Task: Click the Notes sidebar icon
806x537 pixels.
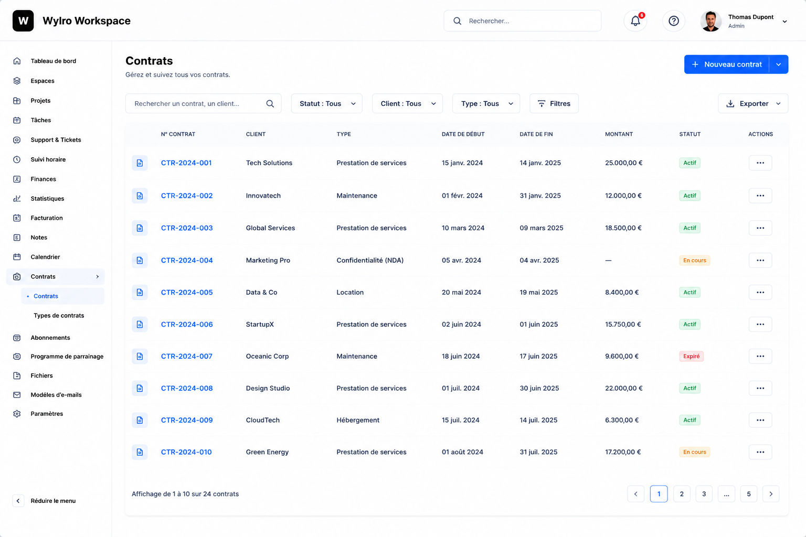Action: pyautogui.click(x=17, y=238)
